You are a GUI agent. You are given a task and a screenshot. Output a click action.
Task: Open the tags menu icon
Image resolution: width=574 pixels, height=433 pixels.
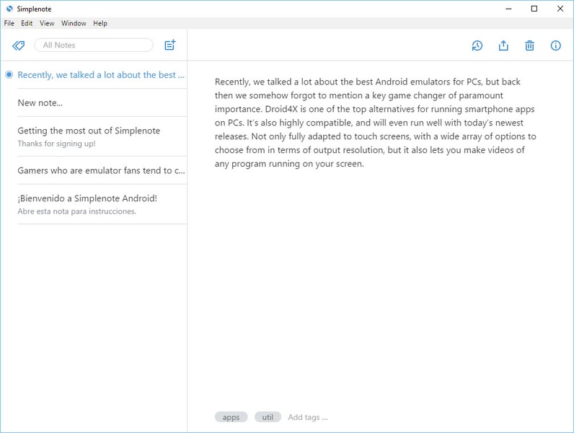[x=18, y=45]
